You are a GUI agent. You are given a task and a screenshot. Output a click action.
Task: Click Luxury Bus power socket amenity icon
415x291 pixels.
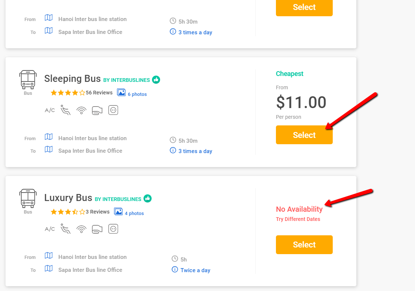(x=113, y=229)
